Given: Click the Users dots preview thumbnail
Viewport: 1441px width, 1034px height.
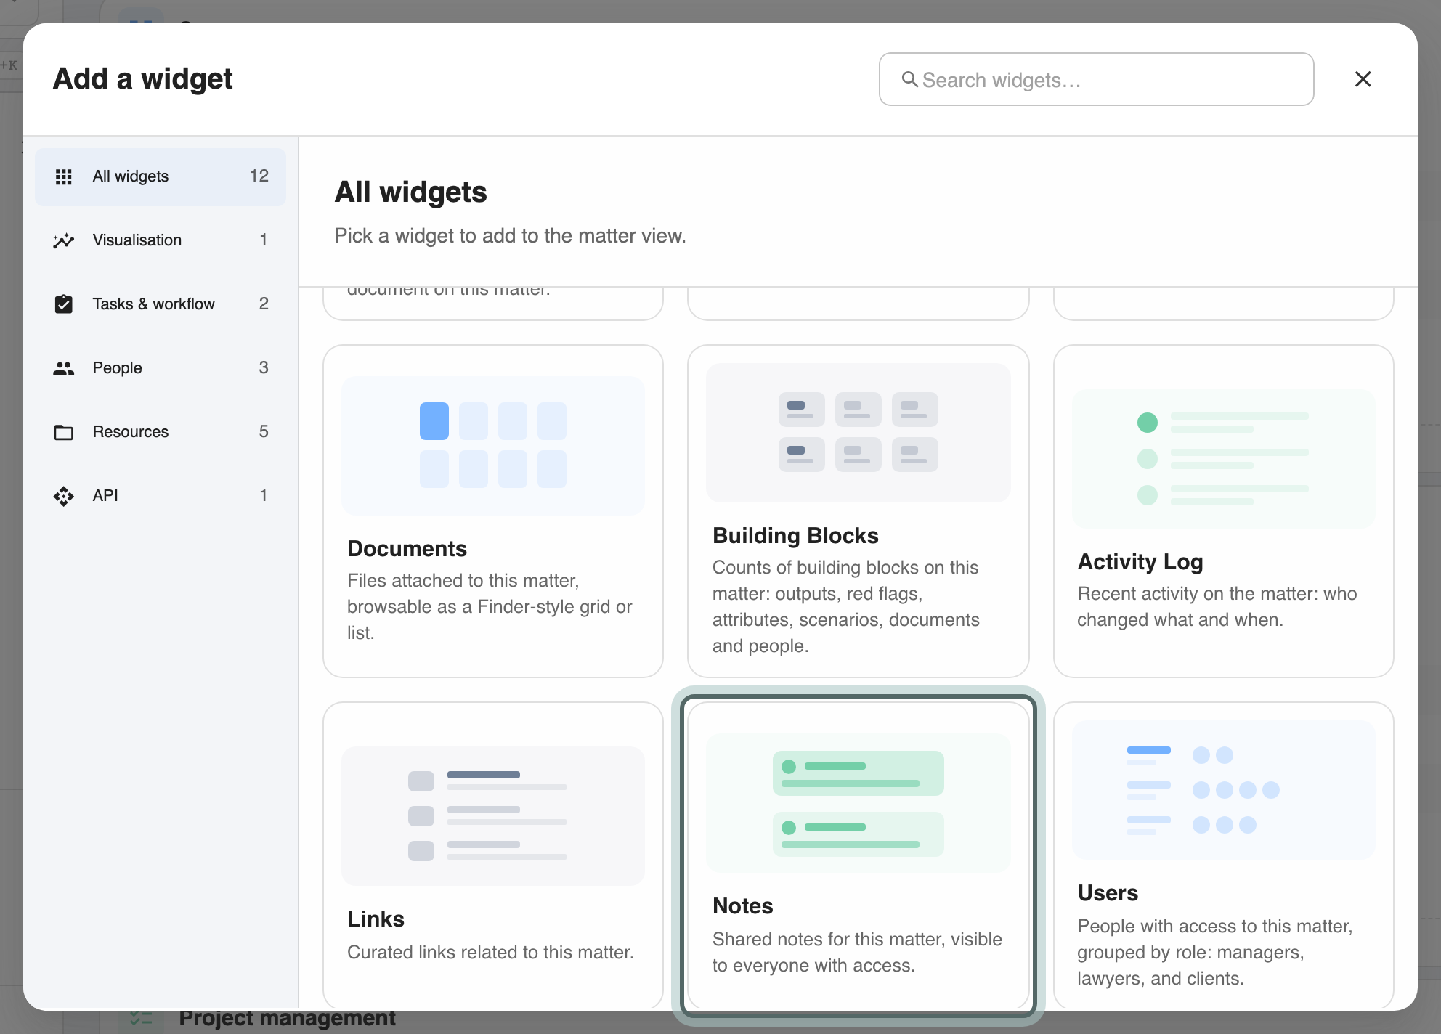Looking at the screenshot, I should pyautogui.click(x=1224, y=789).
